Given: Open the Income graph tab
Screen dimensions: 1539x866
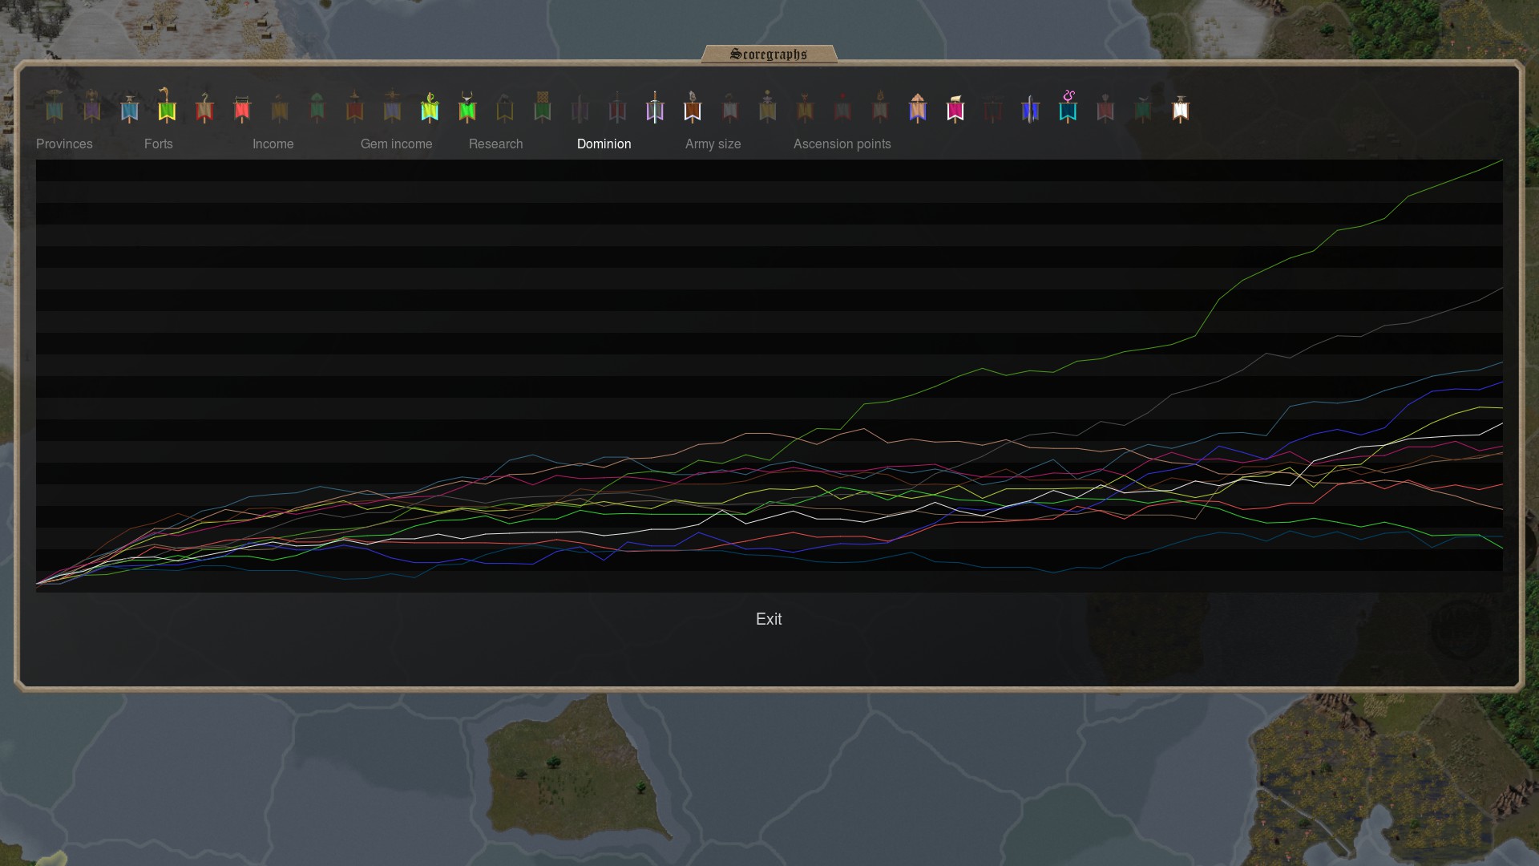Looking at the screenshot, I should pyautogui.click(x=273, y=144).
